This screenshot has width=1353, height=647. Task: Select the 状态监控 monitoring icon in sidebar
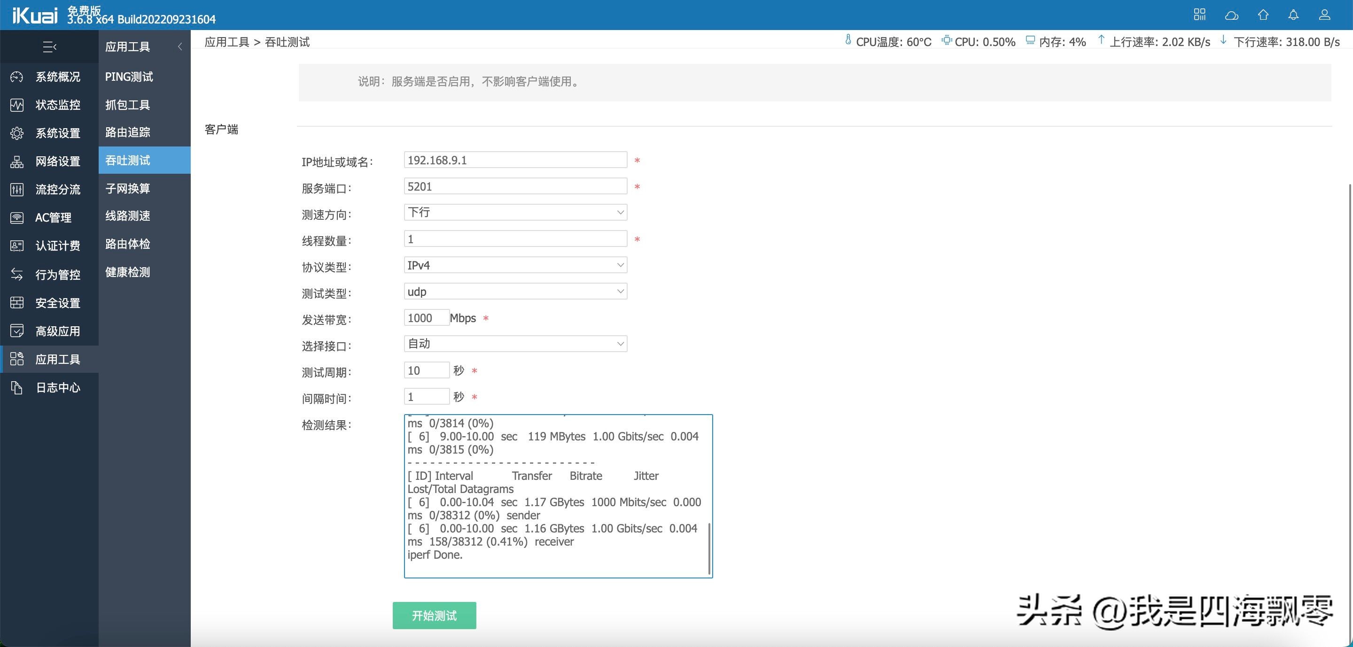tap(16, 105)
